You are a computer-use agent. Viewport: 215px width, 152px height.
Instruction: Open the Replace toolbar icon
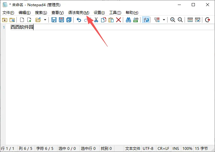point(136,20)
